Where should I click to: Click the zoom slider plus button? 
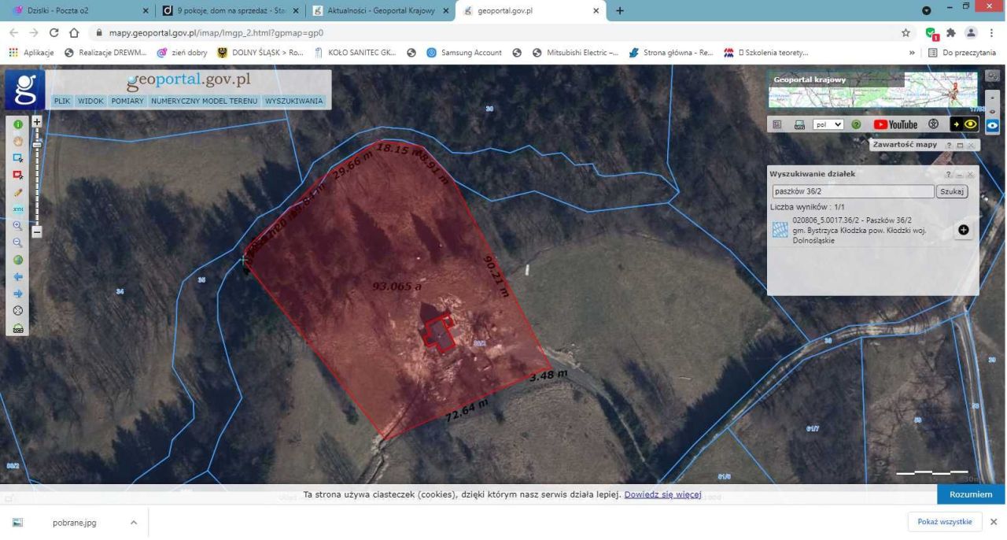click(36, 123)
